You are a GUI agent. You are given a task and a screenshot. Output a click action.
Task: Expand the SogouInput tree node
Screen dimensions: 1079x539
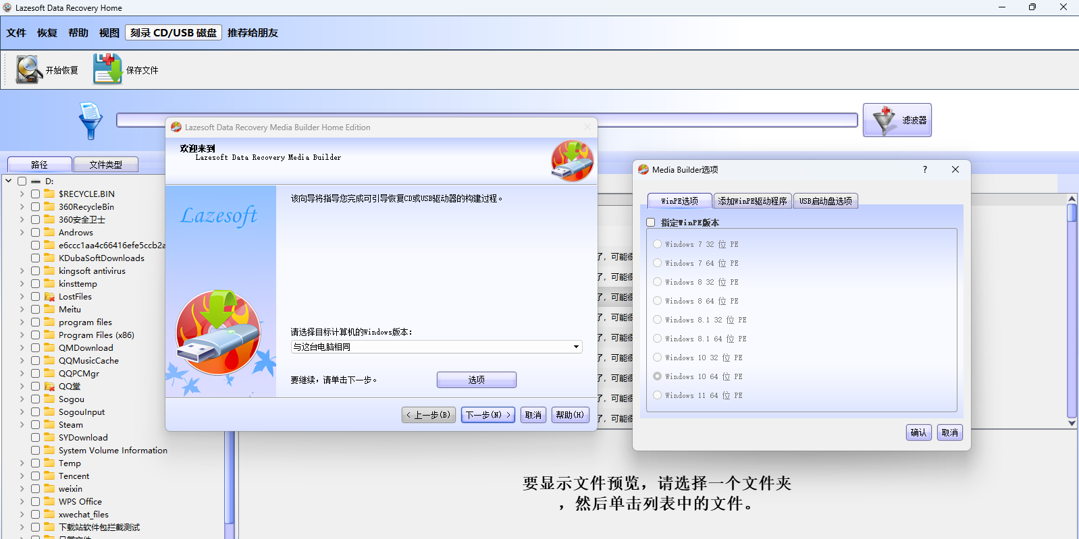(22, 412)
